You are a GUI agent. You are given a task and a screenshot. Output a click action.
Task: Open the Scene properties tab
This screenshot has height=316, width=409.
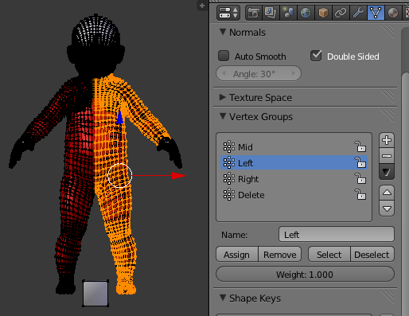(x=288, y=13)
